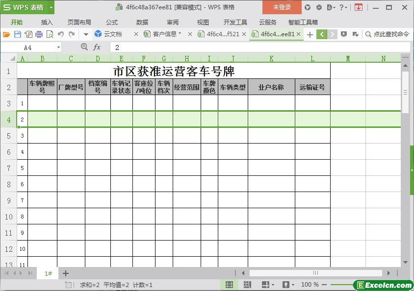Add a new sheet with plus icon
This screenshot has height=291, width=414.
[x=66, y=273]
